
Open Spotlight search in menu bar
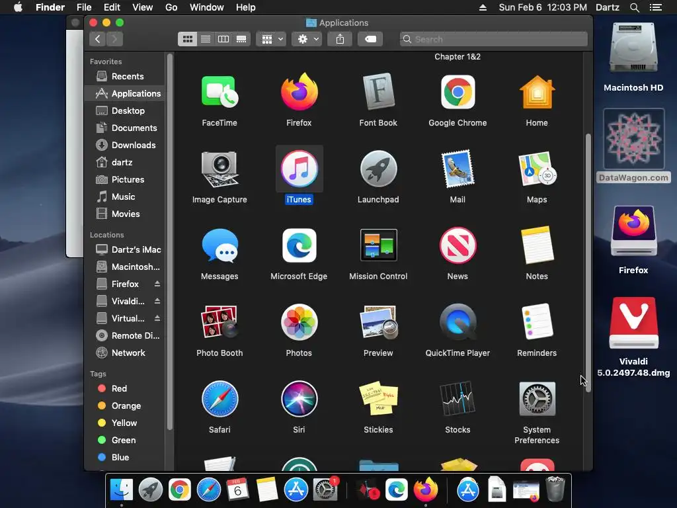634,7
